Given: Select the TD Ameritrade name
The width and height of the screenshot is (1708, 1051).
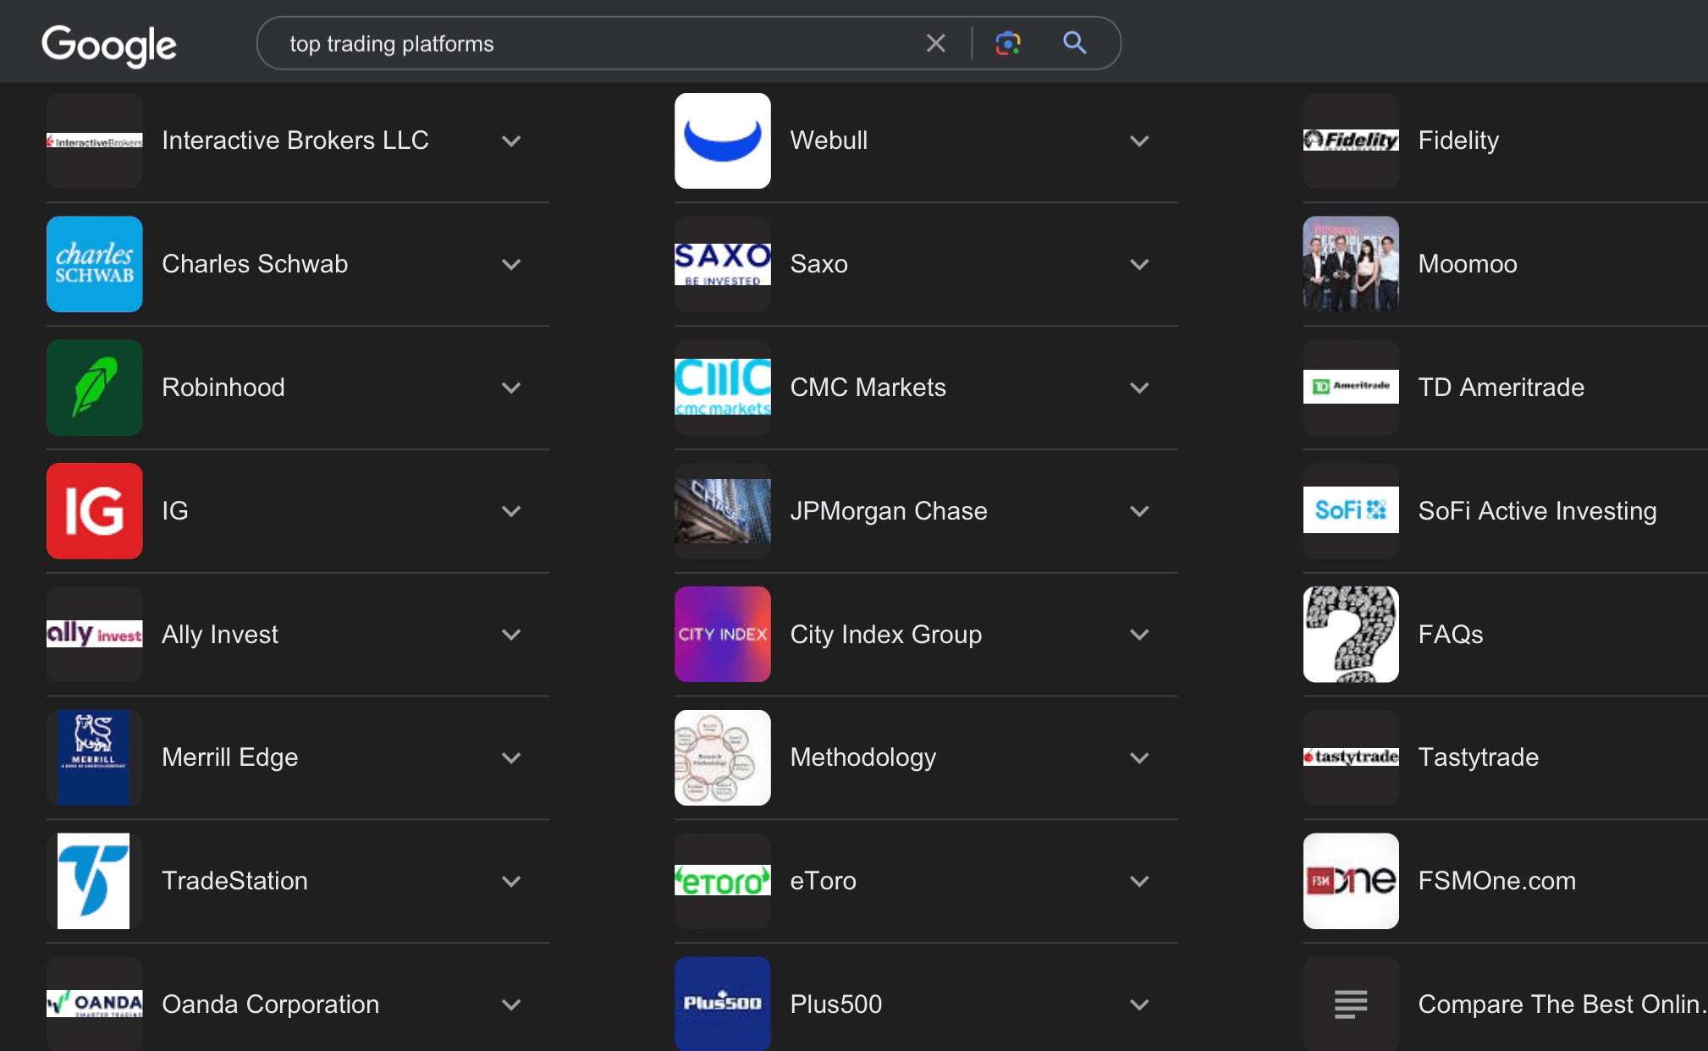Looking at the screenshot, I should tap(1501, 388).
